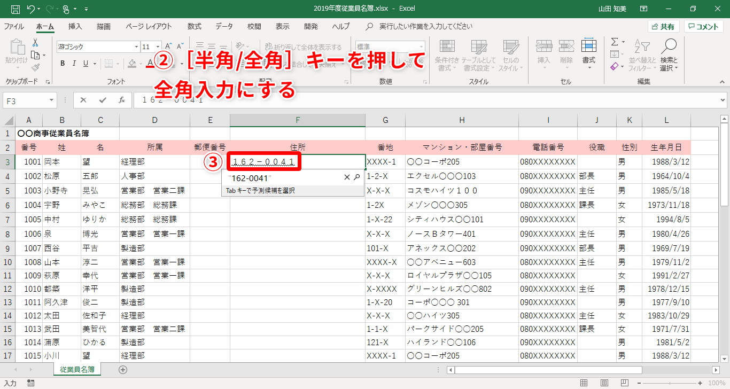Remove the "162-0041" suggestion with X
The width and height of the screenshot is (730, 389).
point(347,177)
